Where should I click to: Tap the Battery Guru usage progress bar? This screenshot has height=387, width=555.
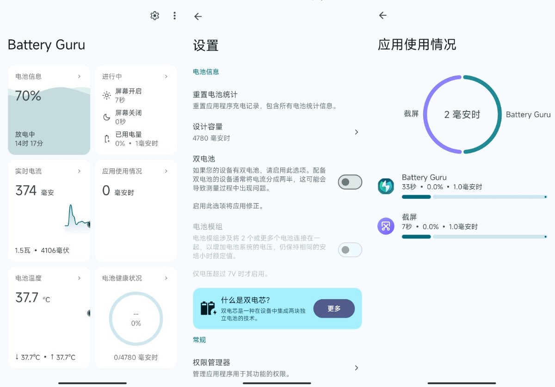click(x=474, y=197)
